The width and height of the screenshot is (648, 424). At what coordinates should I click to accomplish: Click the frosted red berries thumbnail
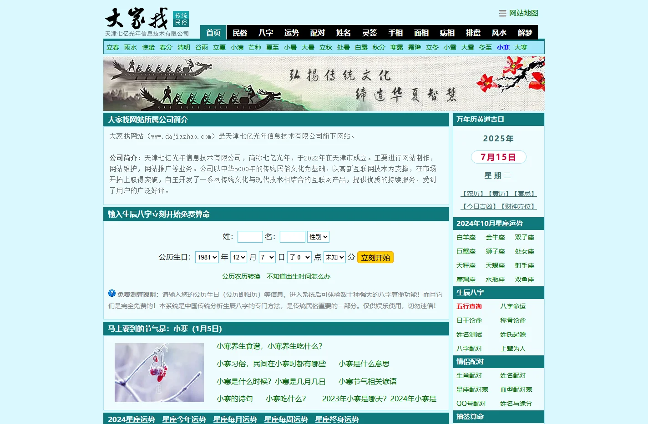click(x=159, y=373)
